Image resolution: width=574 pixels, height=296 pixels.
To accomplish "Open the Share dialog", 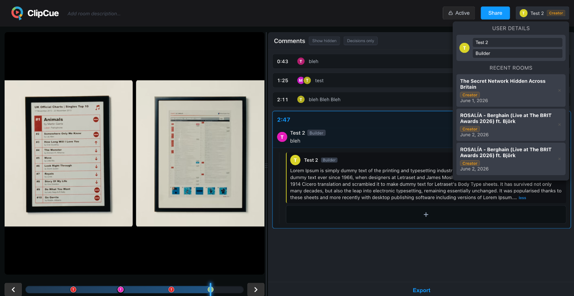I will coord(495,13).
